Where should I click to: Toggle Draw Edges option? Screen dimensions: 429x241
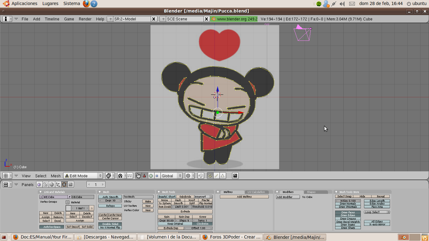click(x=348, y=215)
